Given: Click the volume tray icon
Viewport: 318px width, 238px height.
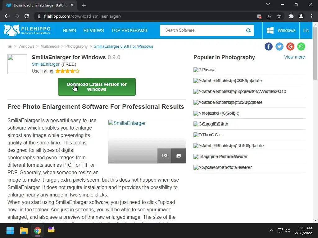Looking at the screenshot, I should (287, 231).
